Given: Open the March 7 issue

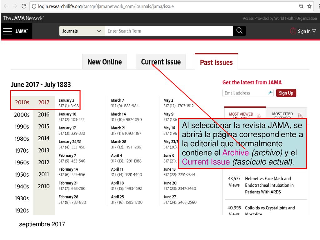Looking at the screenshot, I should point(125,103).
